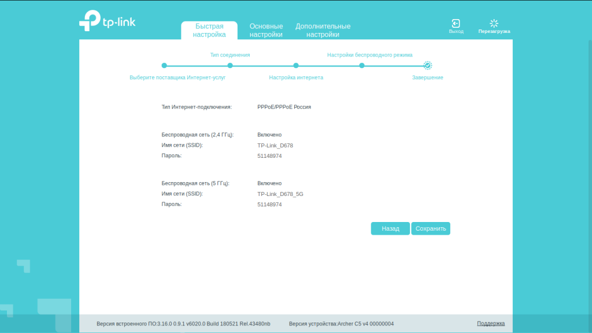Click the Выберите поставщика Интернет-услуг label

177,77
